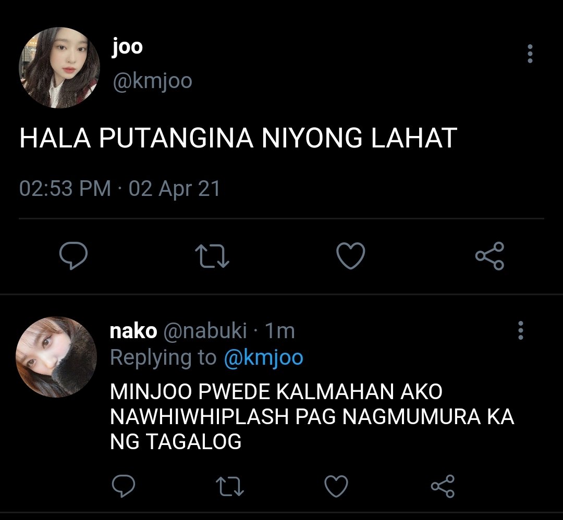Reply to nako's reply tweet
Screen dimensions: 563x520
[x=124, y=486]
